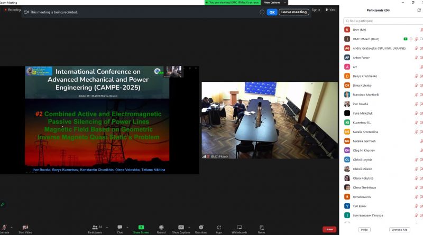Click the blue OK button
The image size is (423, 235).
(272, 12)
